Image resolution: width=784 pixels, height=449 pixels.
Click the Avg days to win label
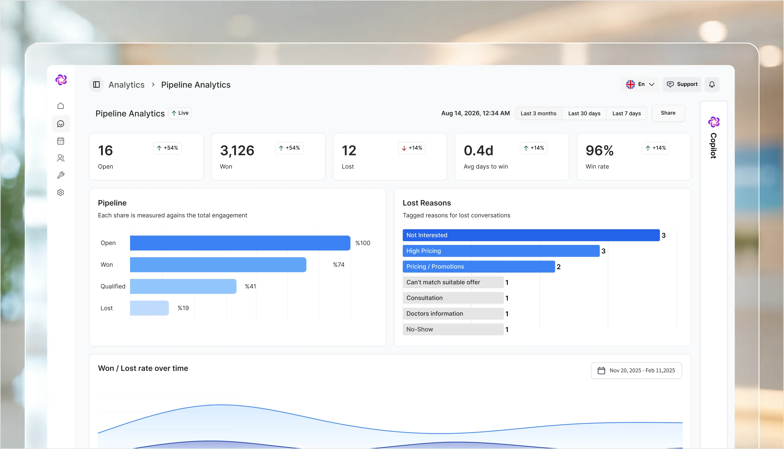click(x=486, y=167)
